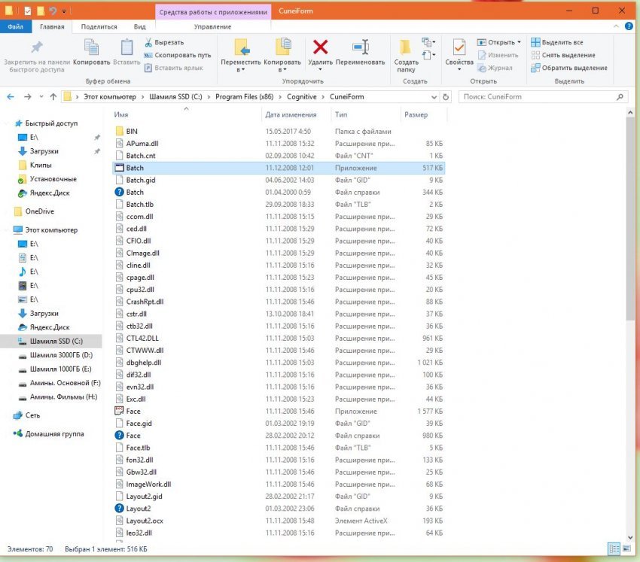
Task: Go up one folder level arrow
Action: pos(53,96)
